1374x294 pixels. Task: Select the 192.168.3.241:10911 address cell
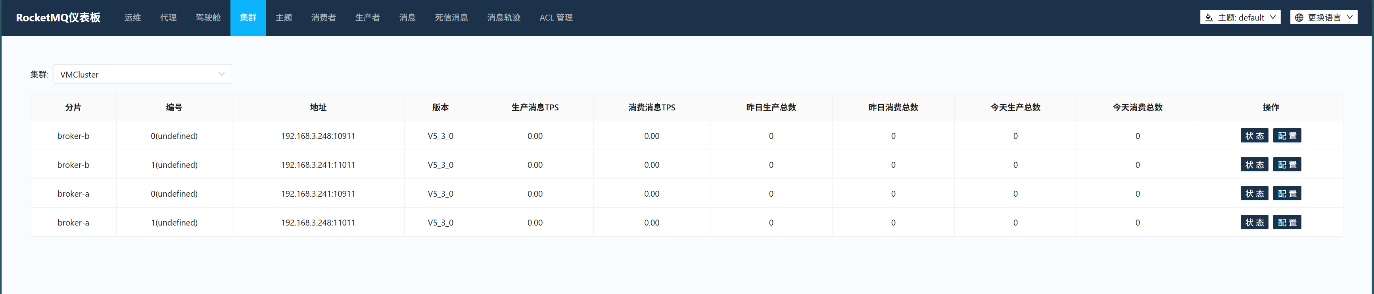[x=318, y=193]
